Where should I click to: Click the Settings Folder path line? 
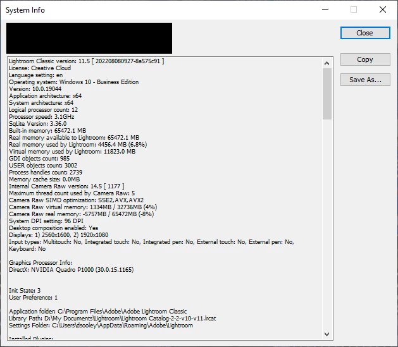pyautogui.click(x=101, y=326)
